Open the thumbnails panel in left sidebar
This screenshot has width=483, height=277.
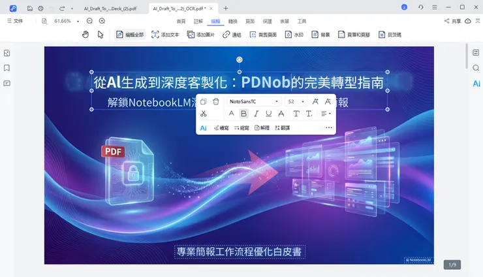(x=7, y=54)
